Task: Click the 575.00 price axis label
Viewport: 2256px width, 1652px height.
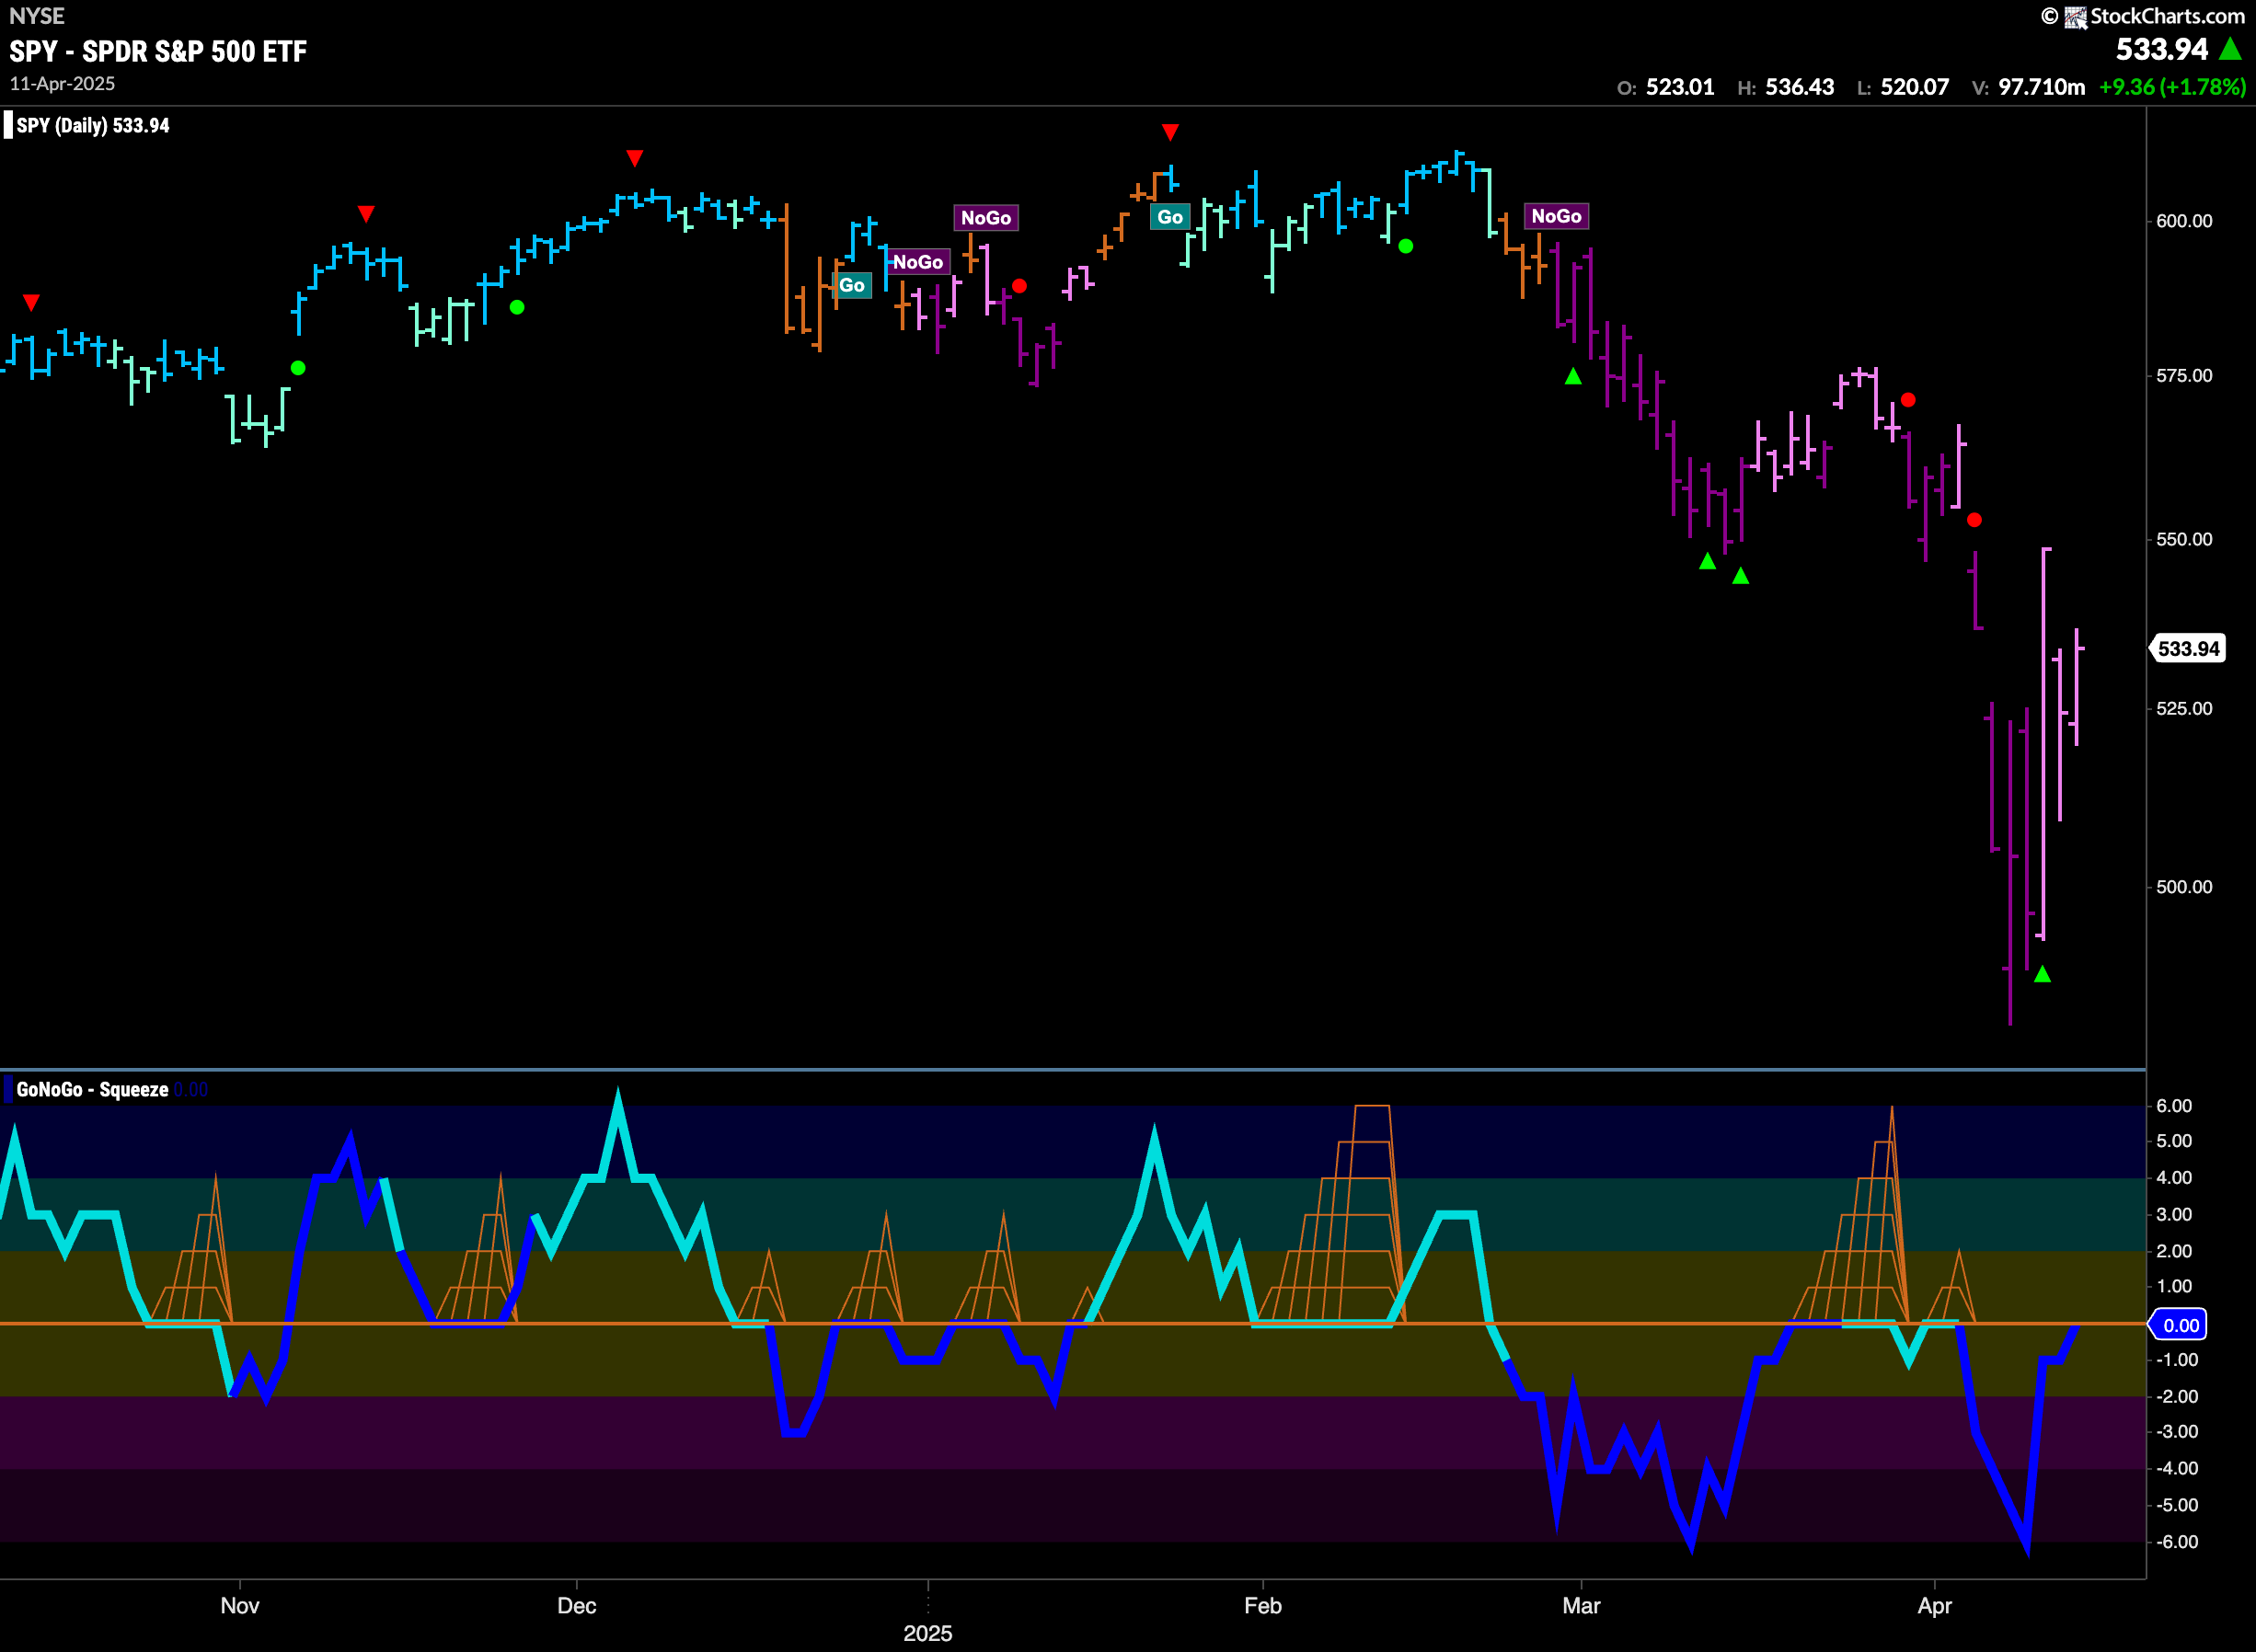Action: (2184, 376)
